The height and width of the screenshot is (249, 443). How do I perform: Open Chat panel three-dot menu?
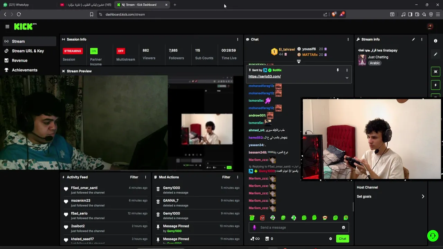[x=348, y=39]
